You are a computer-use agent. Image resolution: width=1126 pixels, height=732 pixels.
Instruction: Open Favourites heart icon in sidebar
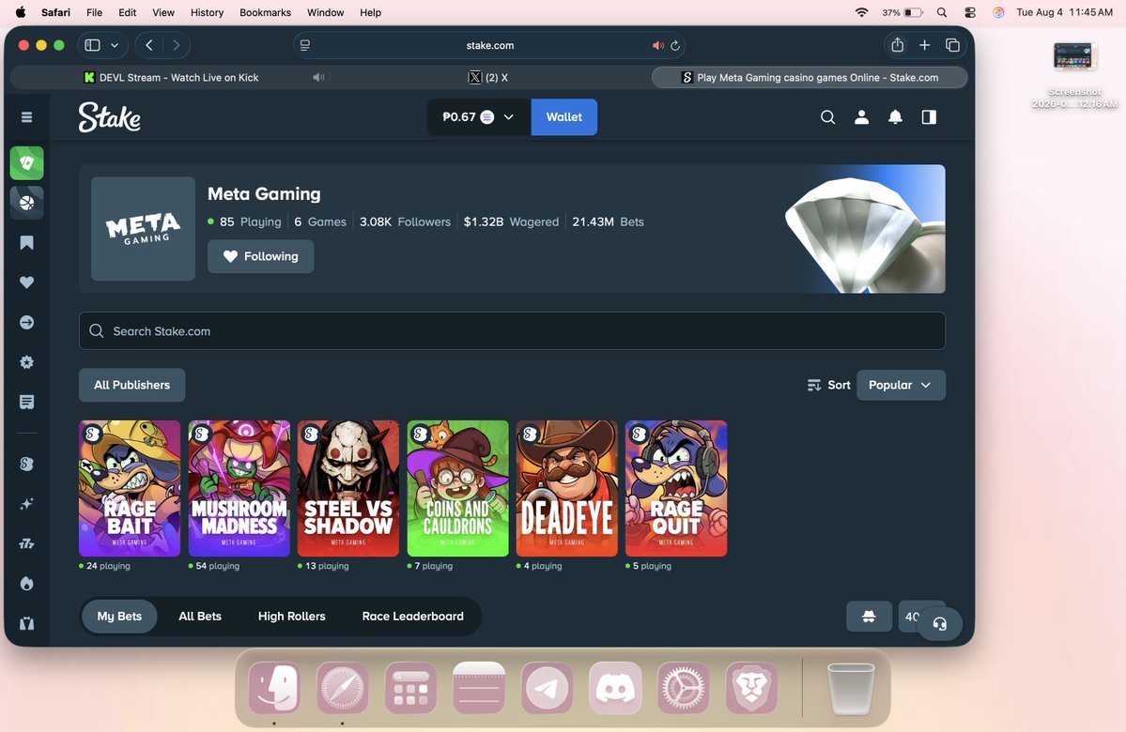(x=26, y=282)
